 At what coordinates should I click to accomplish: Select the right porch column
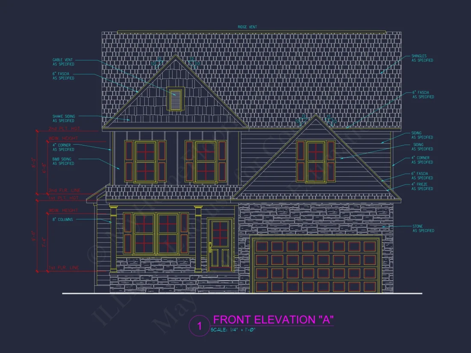click(x=198, y=238)
